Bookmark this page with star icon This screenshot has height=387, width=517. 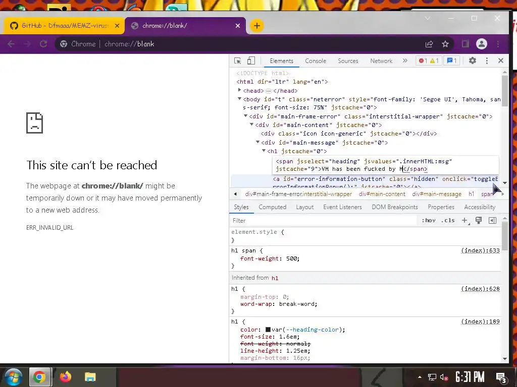pyautogui.click(x=445, y=44)
